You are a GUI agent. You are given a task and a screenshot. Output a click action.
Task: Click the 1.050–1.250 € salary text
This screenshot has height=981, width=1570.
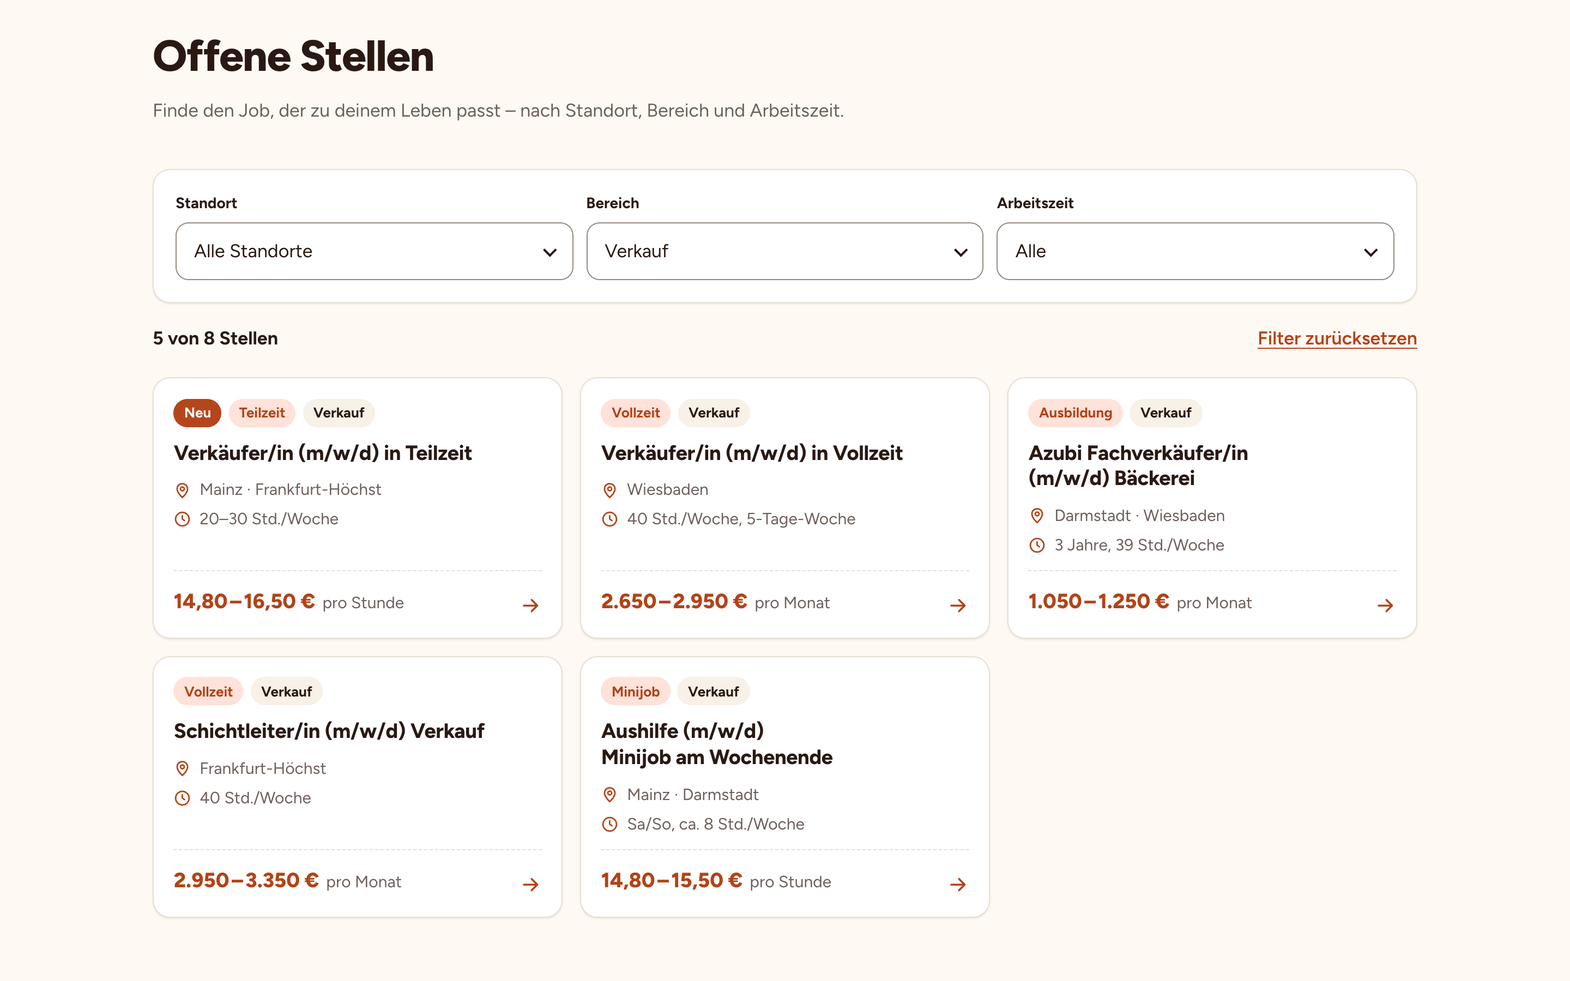(x=1099, y=602)
